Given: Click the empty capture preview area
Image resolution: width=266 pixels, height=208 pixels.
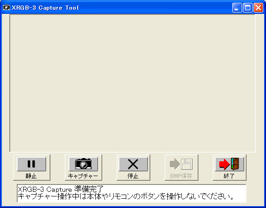Looking at the screenshot, I should (133, 83).
